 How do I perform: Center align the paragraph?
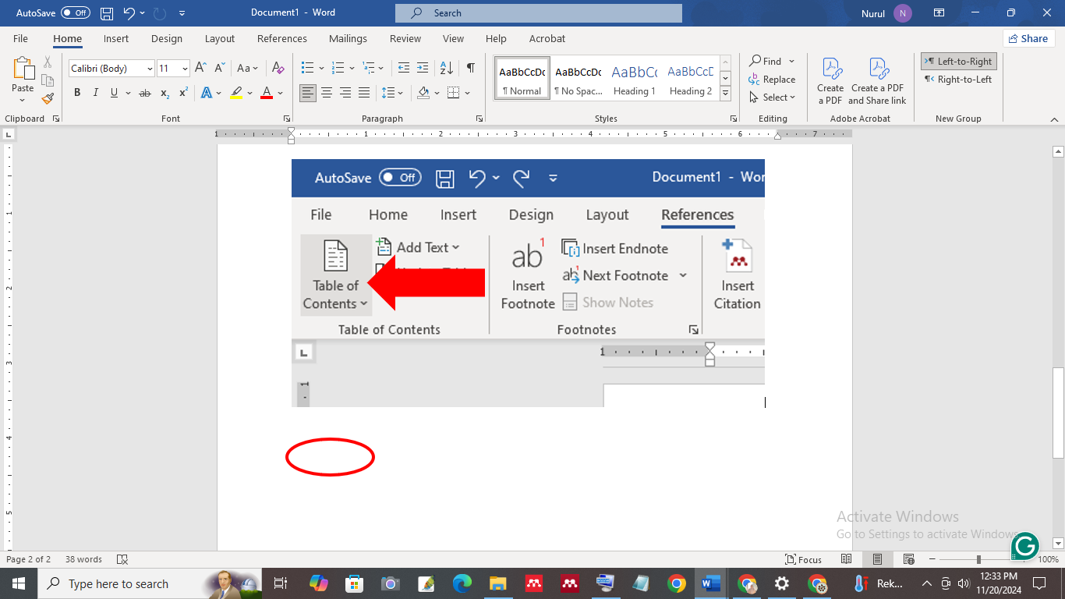click(327, 93)
